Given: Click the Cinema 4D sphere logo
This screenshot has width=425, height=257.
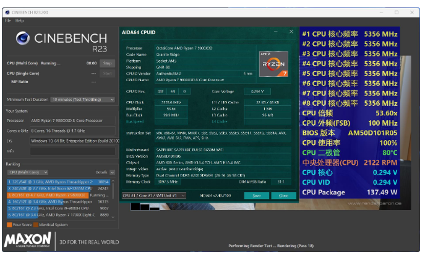Looking at the screenshot, I should coord(23,38).
